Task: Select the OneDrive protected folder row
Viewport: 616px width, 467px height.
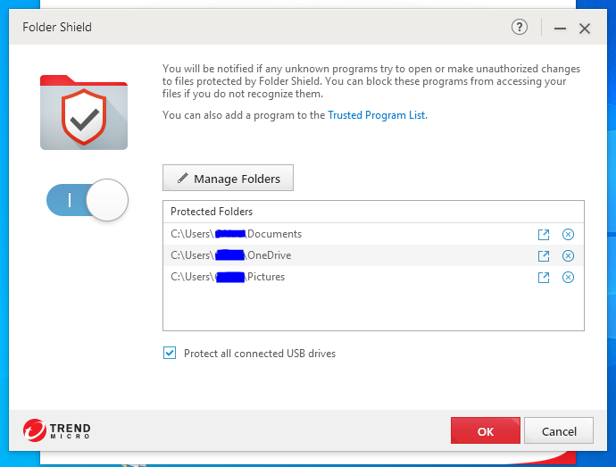Action: point(373,255)
